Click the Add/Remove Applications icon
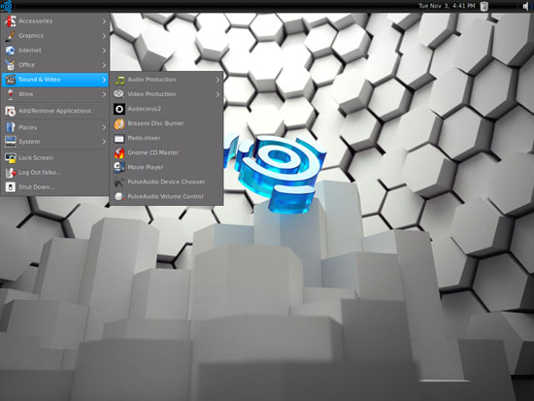534x401 pixels. click(x=11, y=111)
